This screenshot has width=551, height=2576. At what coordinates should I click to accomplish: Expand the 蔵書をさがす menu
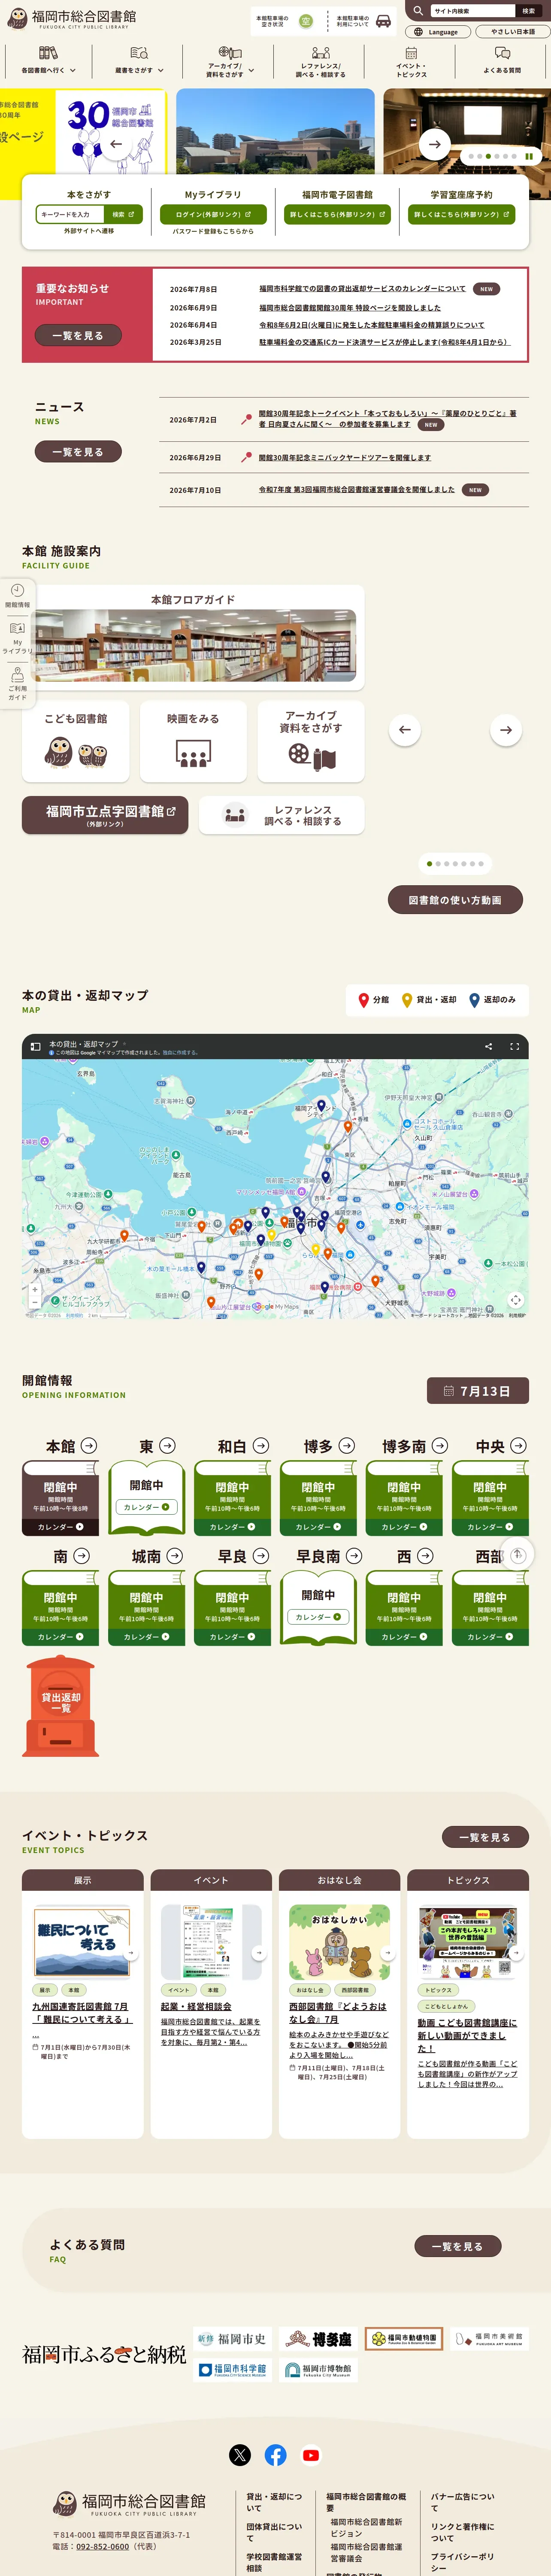pos(139,61)
